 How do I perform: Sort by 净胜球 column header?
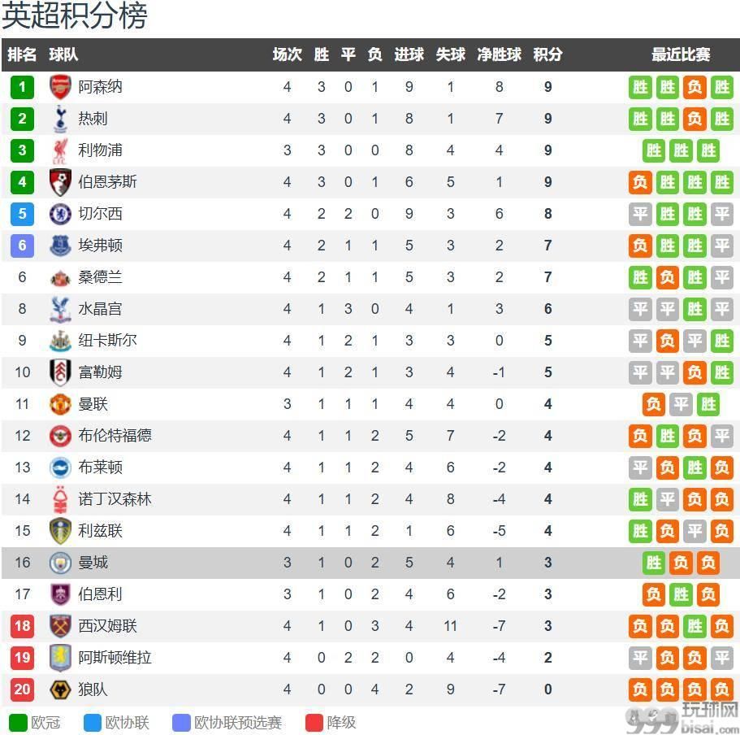pos(499,54)
